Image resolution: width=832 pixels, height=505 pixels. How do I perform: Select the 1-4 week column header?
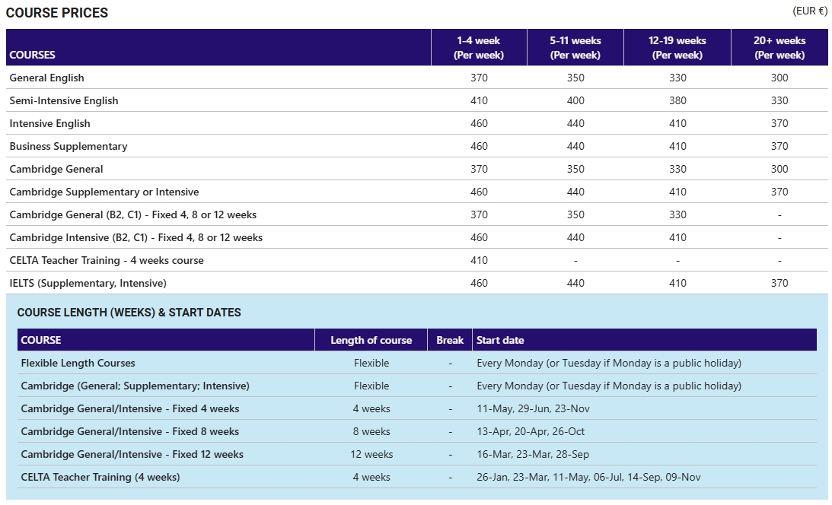pos(478,47)
